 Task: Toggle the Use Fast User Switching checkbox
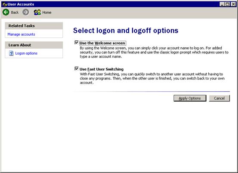click(x=77, y=69)
